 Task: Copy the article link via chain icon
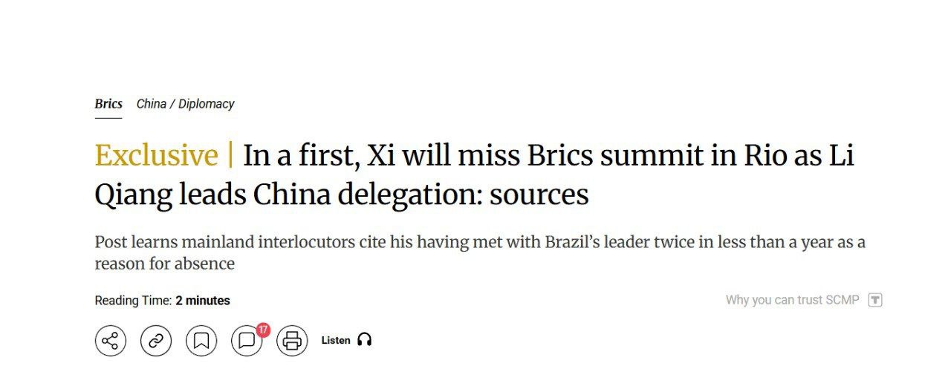pos(156,341)
